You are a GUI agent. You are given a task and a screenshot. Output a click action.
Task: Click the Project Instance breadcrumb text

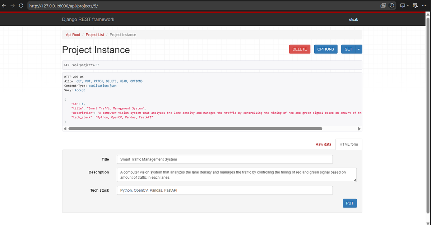123,35
